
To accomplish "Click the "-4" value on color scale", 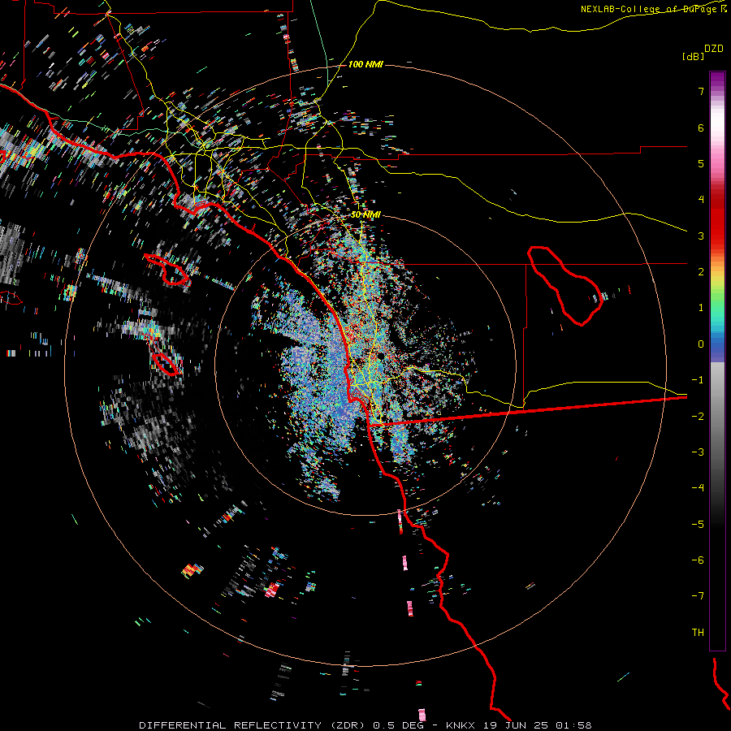I will click(x=698, y=488).
